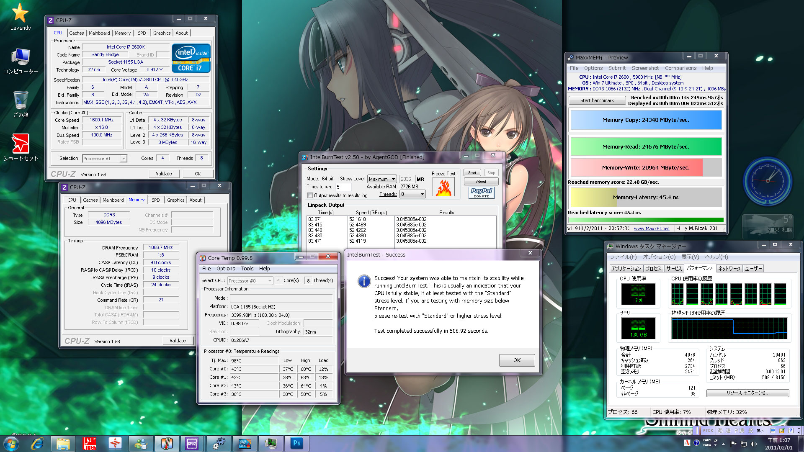The width and height of the screenshot is (804, 452).
Task: Click the ATOK help question mark icon
Action: 791,430
